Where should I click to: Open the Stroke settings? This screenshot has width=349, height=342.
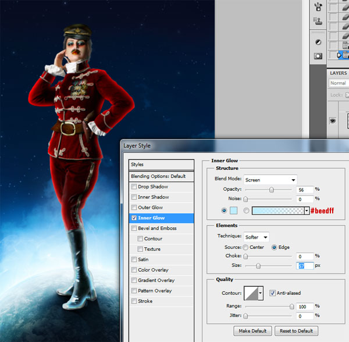click(x=145, y=301)
